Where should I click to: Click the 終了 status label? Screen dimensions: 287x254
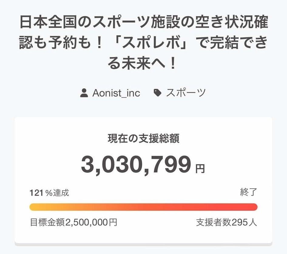point(248,192)
